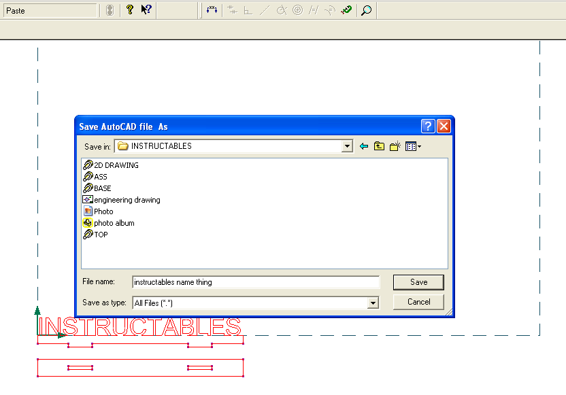
Task: Expand the Save in folder dropdown
Action: (x=347, y=146)
